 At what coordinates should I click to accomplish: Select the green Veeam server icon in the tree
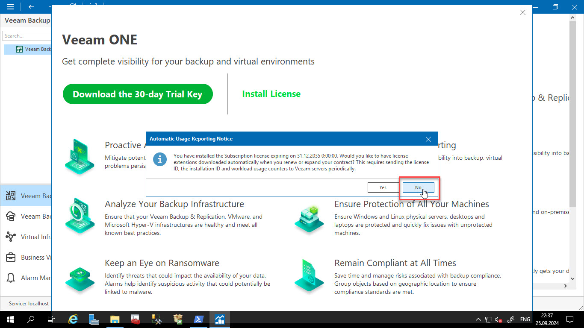tap(19, 49)
